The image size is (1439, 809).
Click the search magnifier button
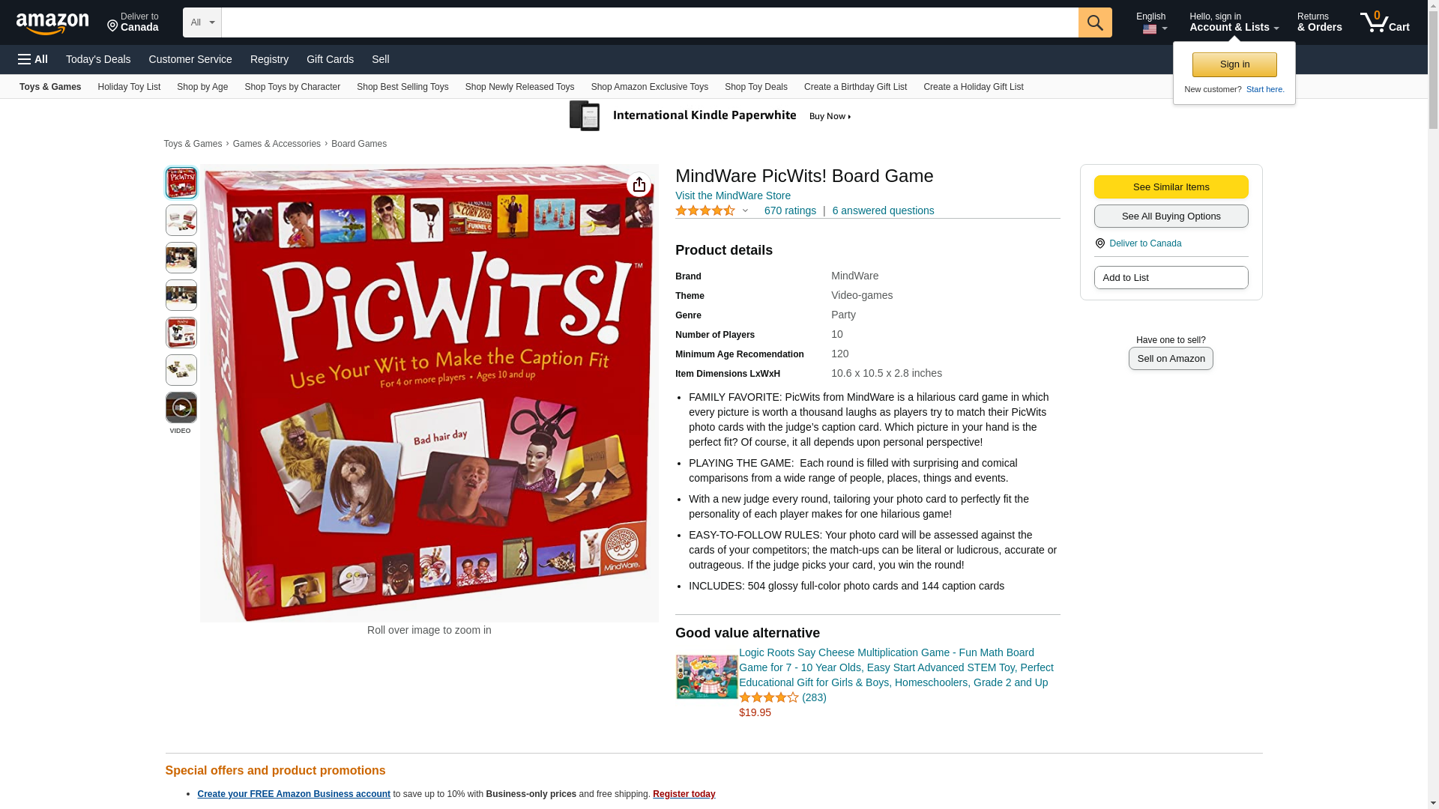pyautogui.click(x=1095, y=22)
